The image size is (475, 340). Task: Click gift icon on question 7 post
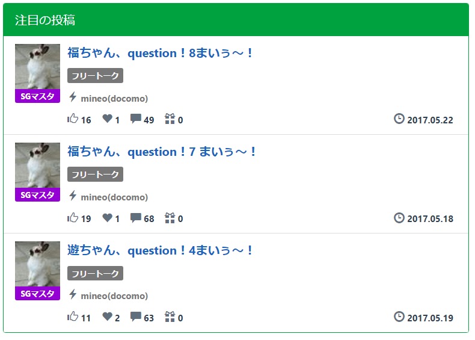[170, 218]
